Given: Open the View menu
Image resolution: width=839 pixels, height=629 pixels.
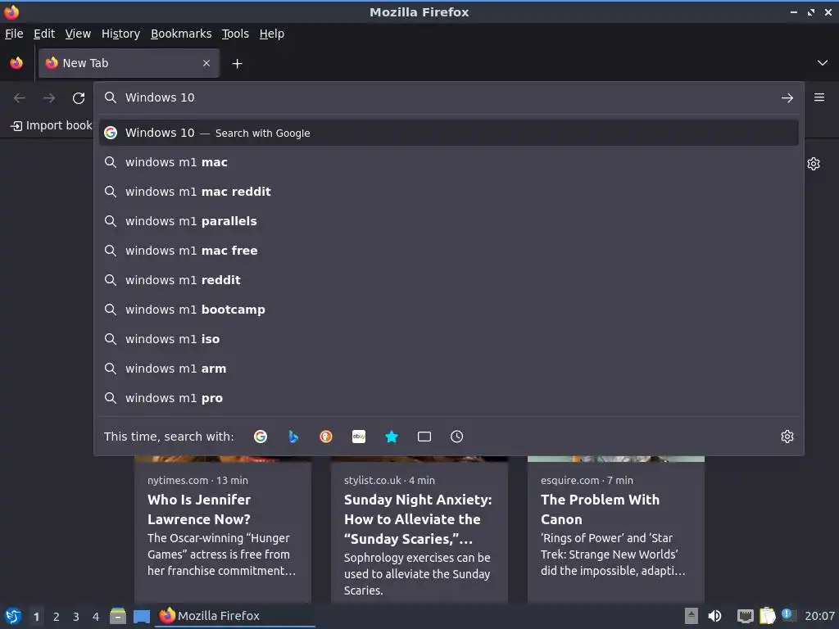Looking at the screenshot, I should [78, 34].
